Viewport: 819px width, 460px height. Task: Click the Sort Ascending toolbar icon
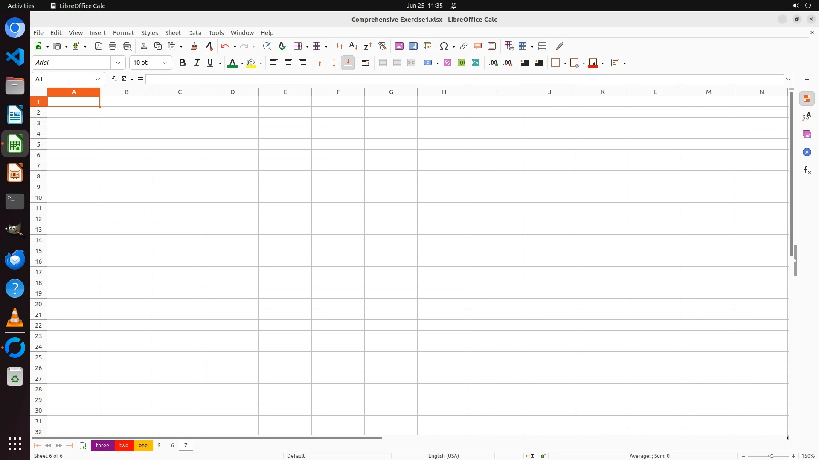point(353,46)
